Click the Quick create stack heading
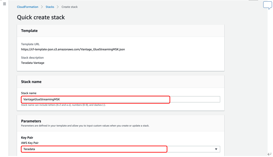The height and width of the screenshot is (157, 273). point(41,17)
